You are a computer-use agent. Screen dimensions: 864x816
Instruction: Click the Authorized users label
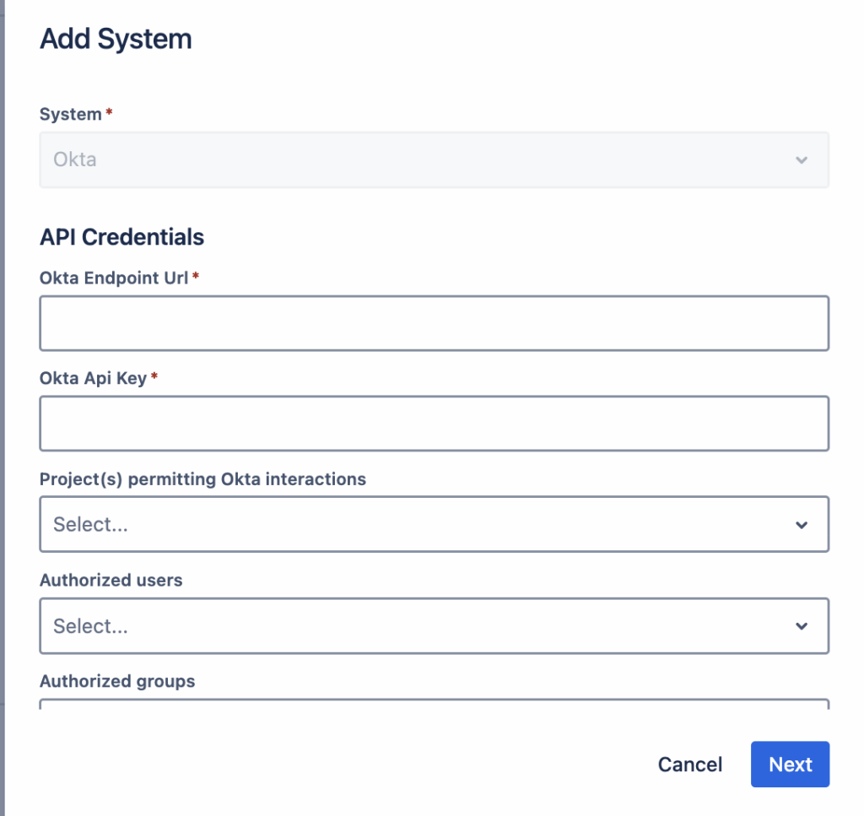pos(111,581)
